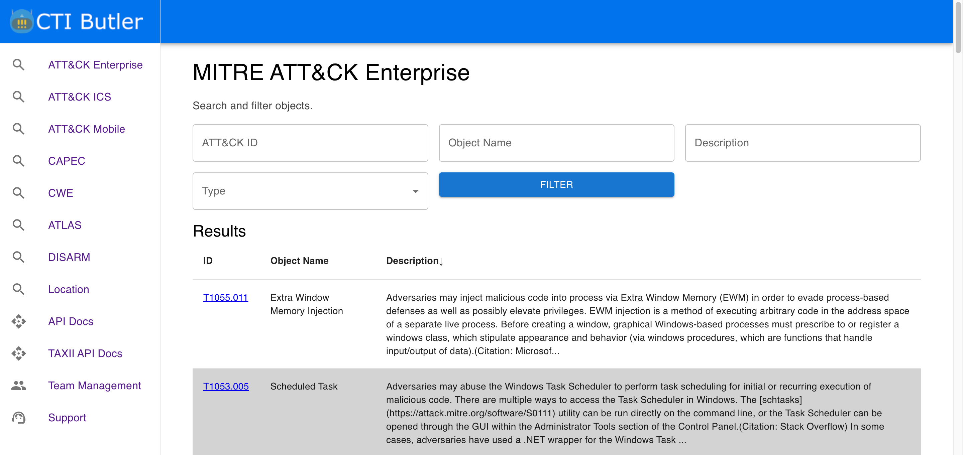The width and height of the screenshot is (963, 455).
Task: Click the CTI Butler robot logo icon
Action: coord(22,22)
